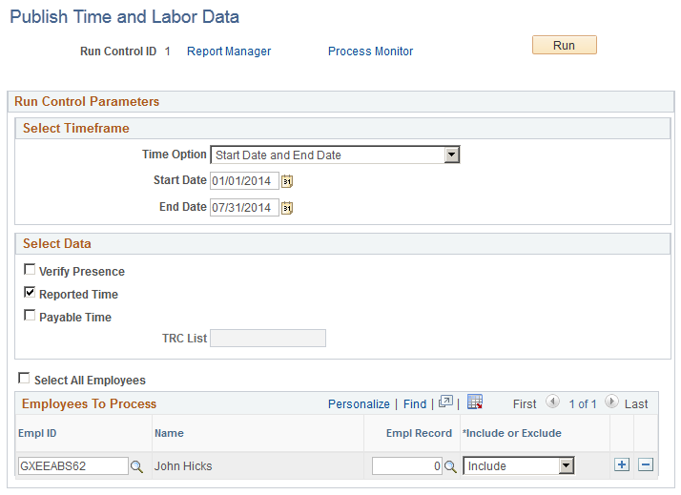Click the Find link
Viewport: 681px width, 495px height.
click(x=415, y=404)
